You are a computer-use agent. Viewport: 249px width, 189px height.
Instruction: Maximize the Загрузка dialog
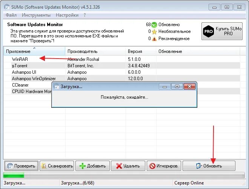coord(177,87)
